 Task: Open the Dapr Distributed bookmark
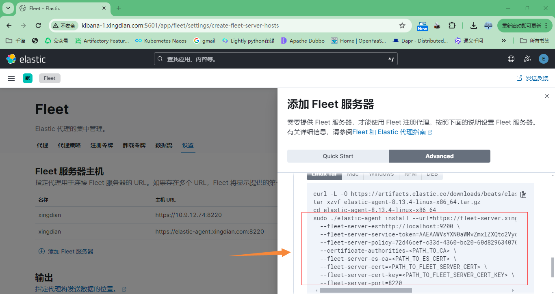pos(420,41)
